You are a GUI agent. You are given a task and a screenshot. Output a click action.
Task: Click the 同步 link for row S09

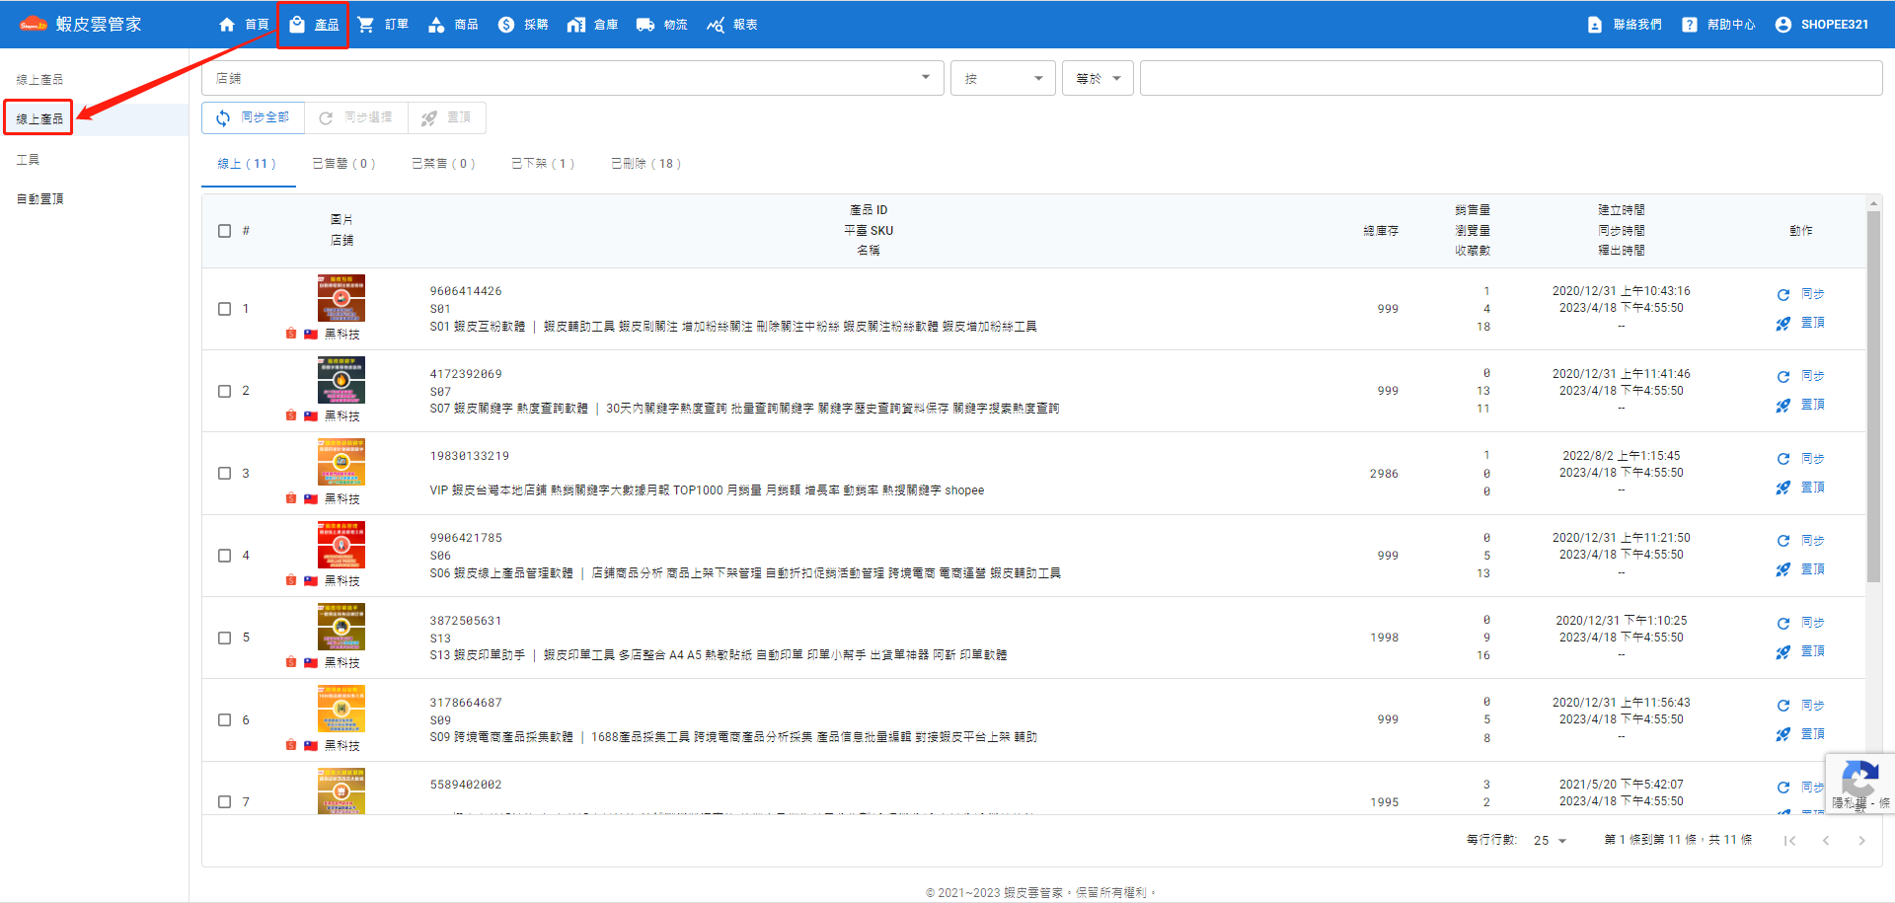click(1813, 706)
